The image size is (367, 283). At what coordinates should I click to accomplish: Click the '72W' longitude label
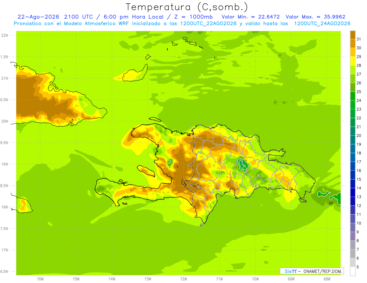coord(183,279)
